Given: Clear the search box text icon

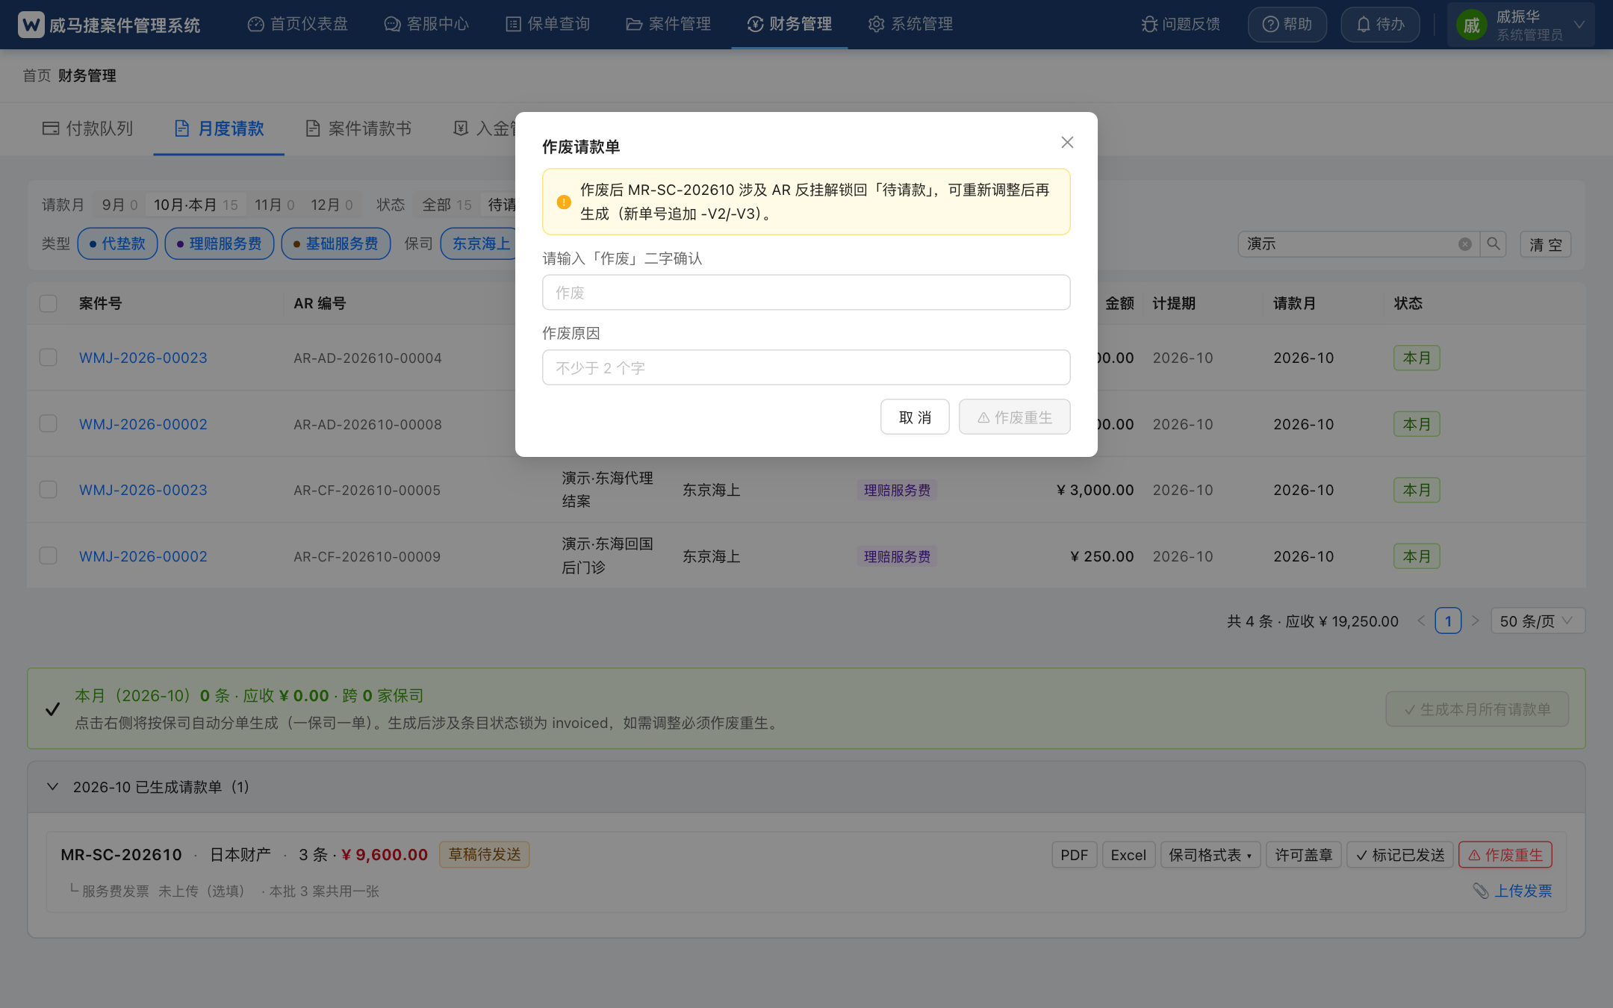Looking at the screenshot, I should 1465,244.
